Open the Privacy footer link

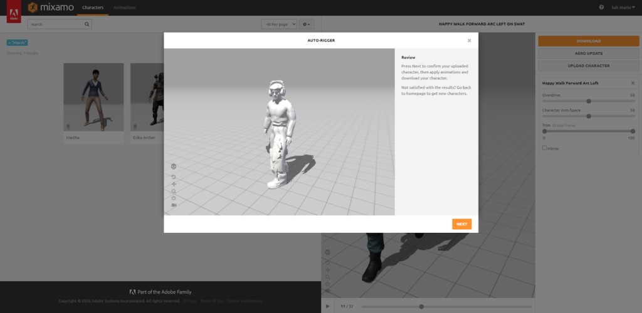pos(190,301)
